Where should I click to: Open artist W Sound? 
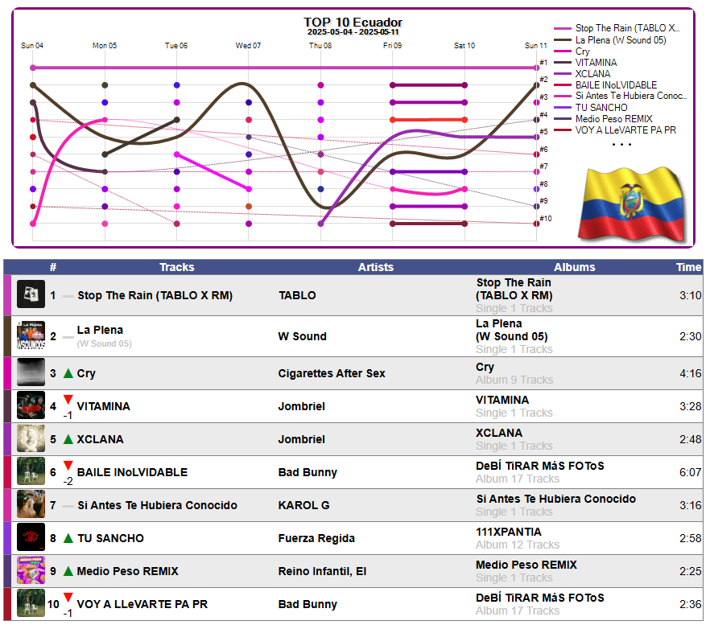[302, 336]
